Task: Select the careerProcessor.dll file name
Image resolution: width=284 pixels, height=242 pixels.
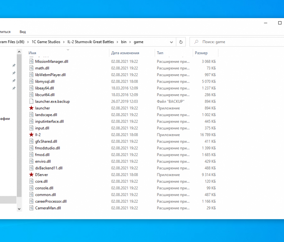Action: pyautogui.click(x=51, y=201)
